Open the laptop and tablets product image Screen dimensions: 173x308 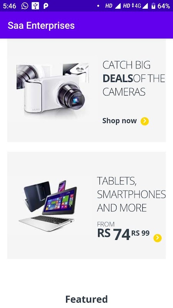coord(48,206)
